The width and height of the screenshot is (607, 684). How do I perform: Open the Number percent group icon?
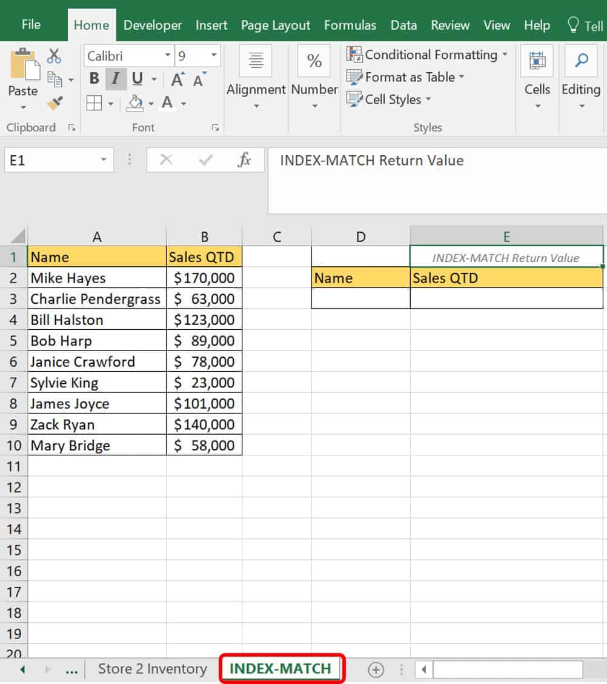tap(314, 60)
